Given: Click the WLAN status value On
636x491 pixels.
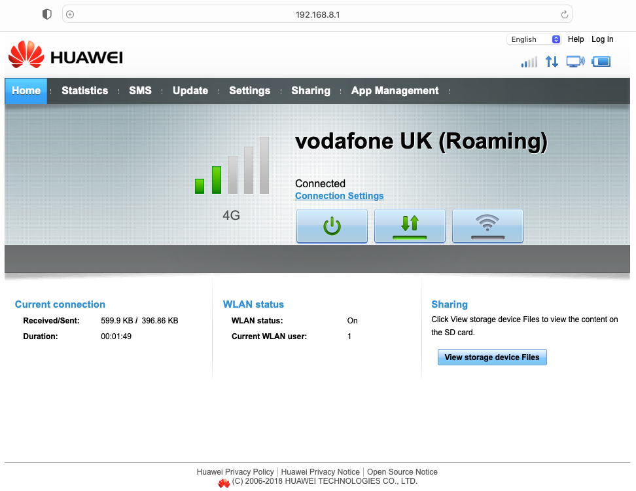Looking at the screenshot, I should [x=352, y=321].
